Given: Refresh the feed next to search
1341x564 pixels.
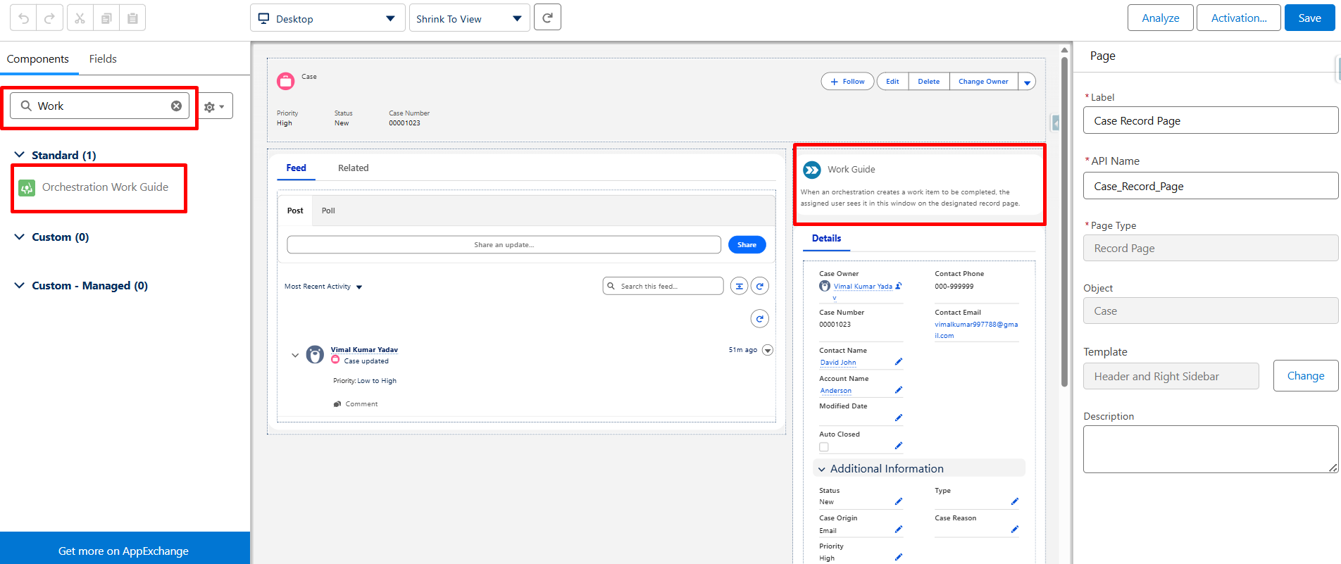Looking at the screenshot, I should [x=760, y=286].
